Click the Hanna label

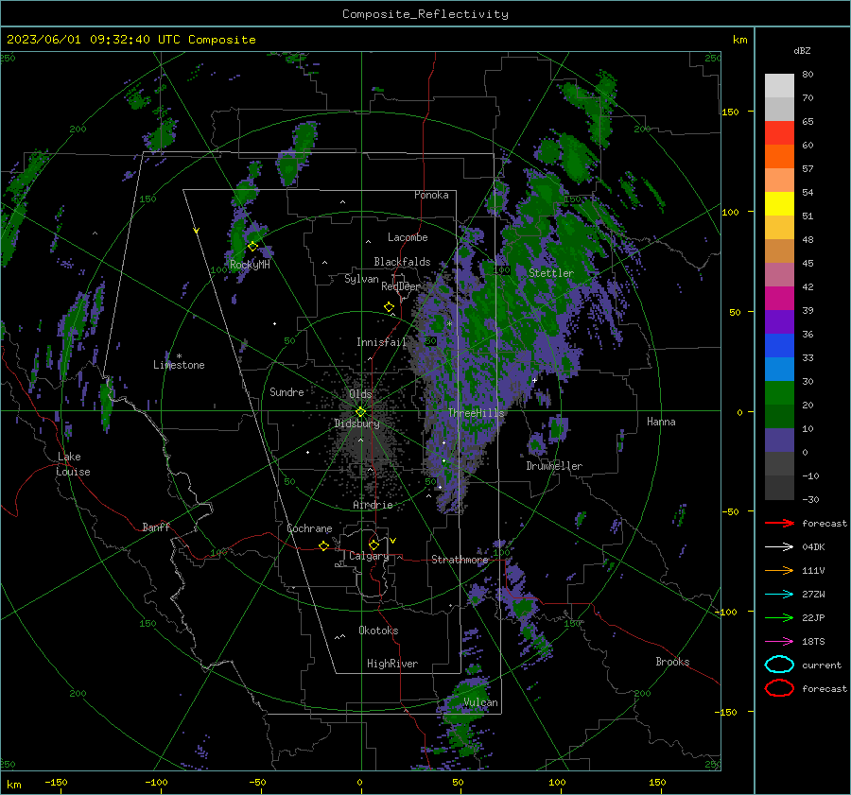(x=661, y=422)
